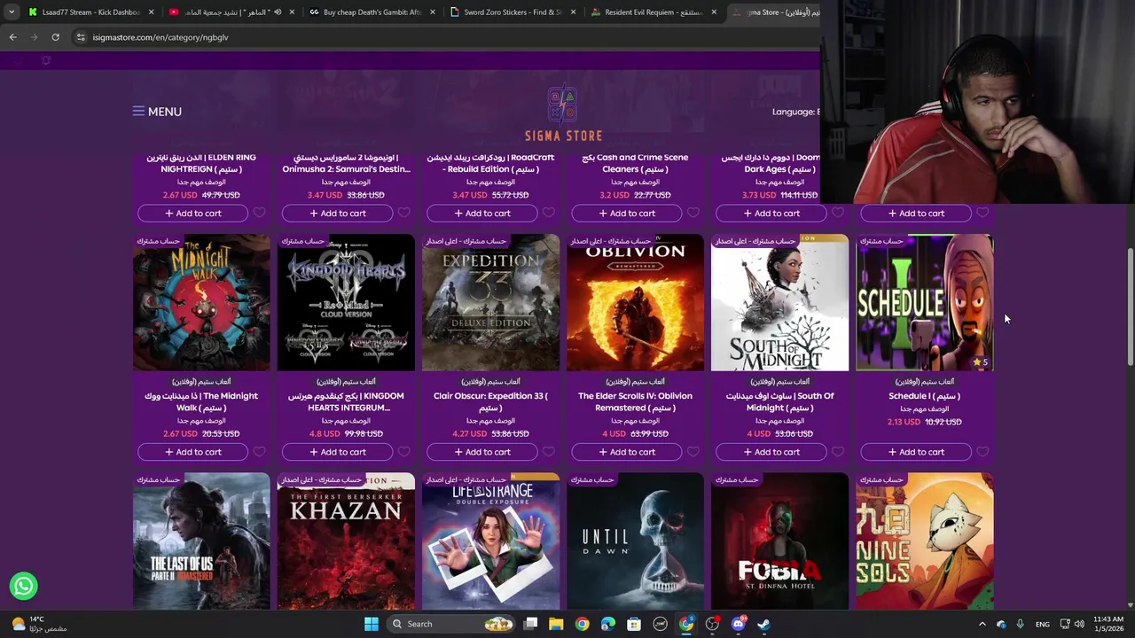Open The Midnight Walk cover image

[201, 302]
